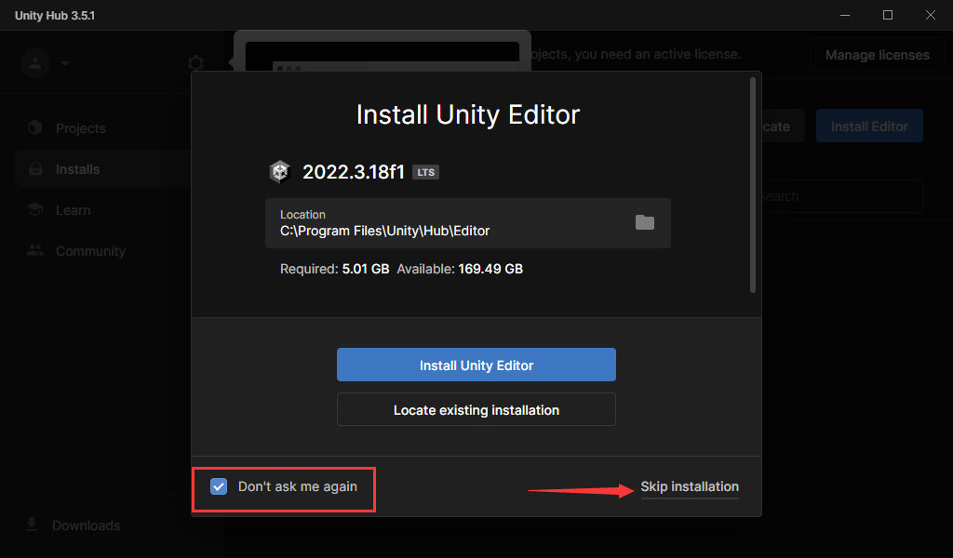Viewport: 953px width, 558px height.
Task: Open Unity Hub preferences via the gear icon
Action: pos(195,62)
